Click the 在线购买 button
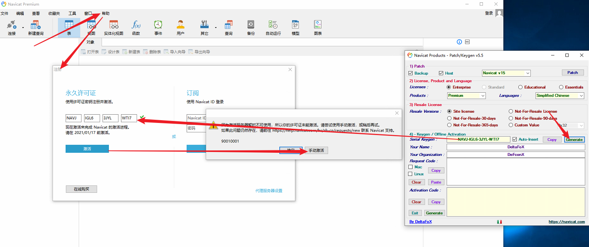Image resolution: width=589 pixels, height=247 pixels. coord(81,189)
